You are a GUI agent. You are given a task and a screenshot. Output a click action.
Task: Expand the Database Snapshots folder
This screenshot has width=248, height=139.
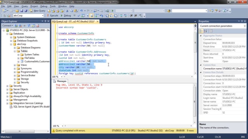(x=11, y=41)
